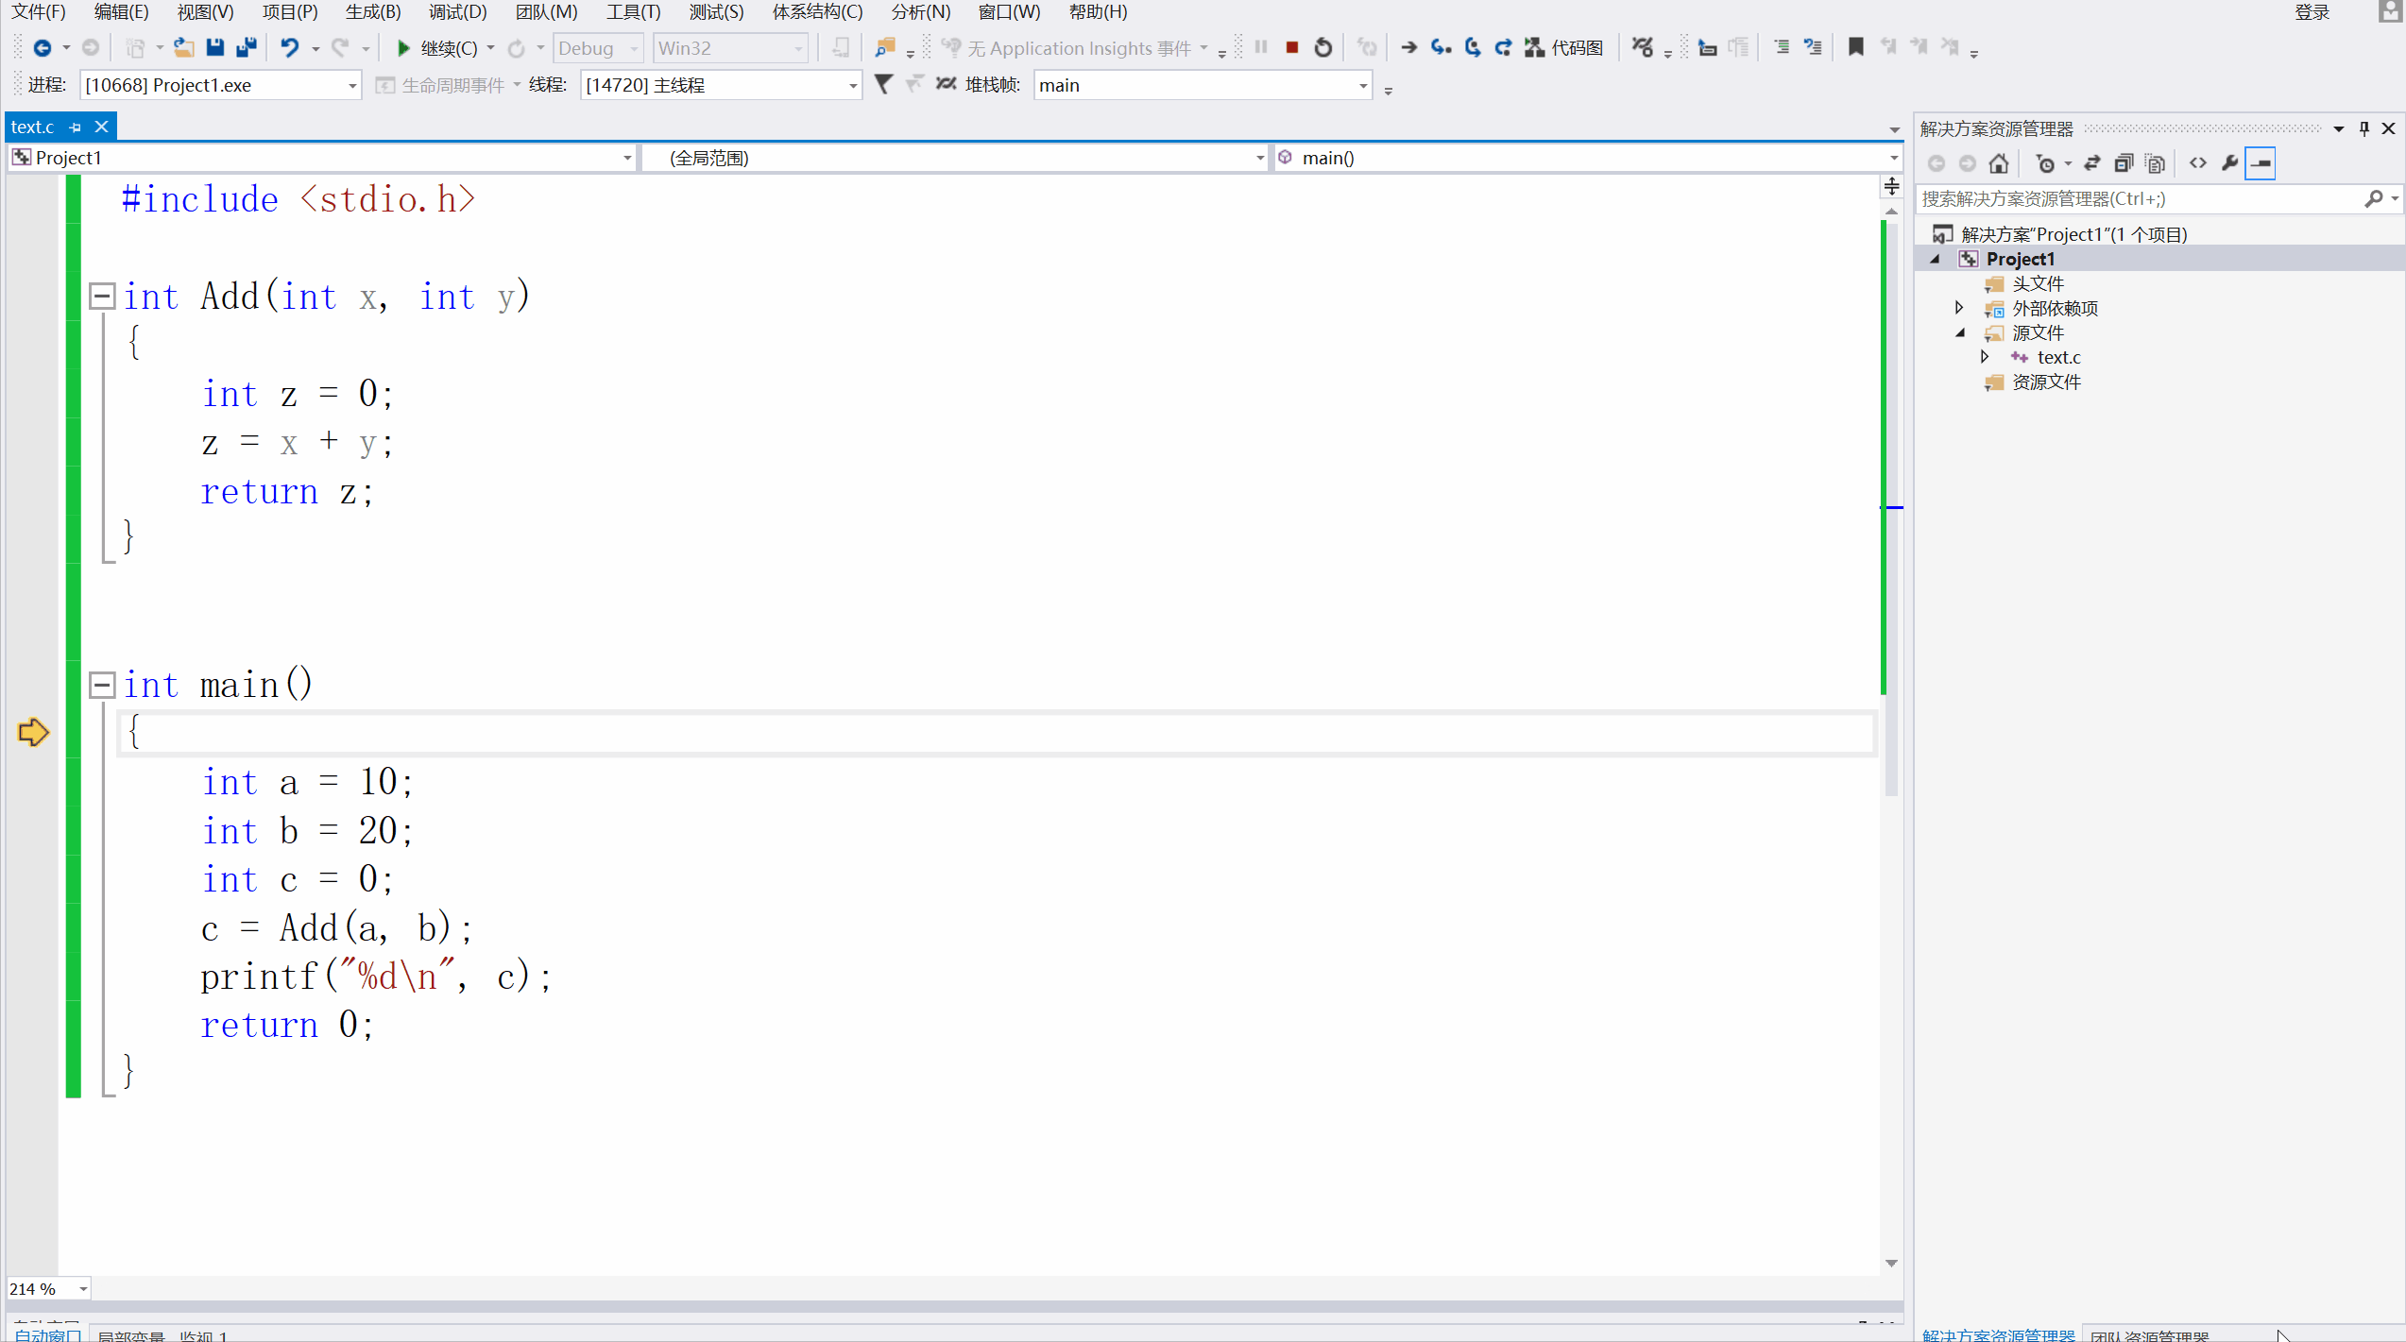Click the Home icon in Solution Explorer
Screen dimensions: 2406x1342
(1998, 163)
